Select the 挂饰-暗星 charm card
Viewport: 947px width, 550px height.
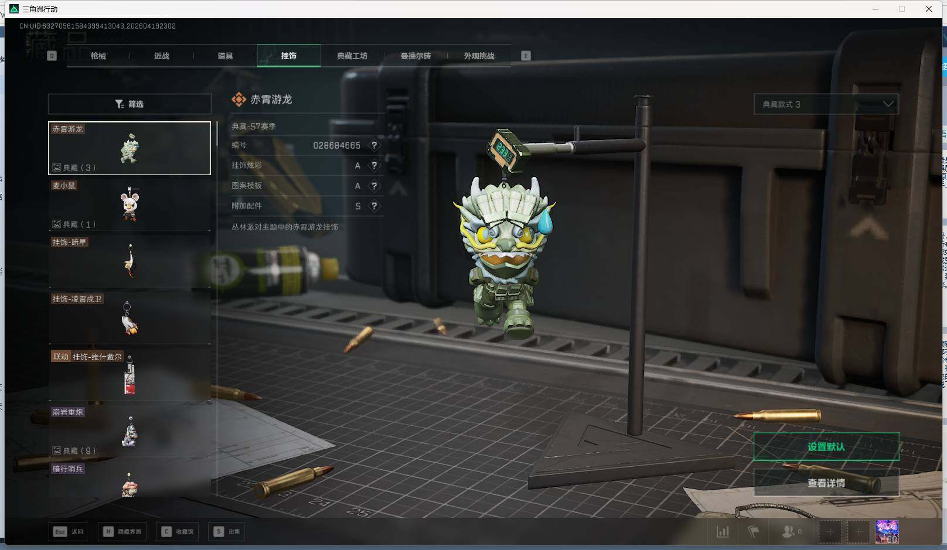point(130,261)
